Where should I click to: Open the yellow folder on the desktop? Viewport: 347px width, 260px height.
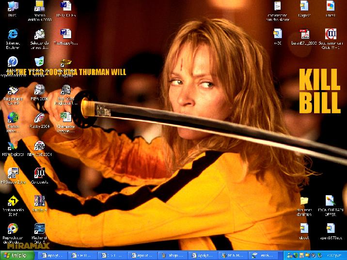pos(304,200)
